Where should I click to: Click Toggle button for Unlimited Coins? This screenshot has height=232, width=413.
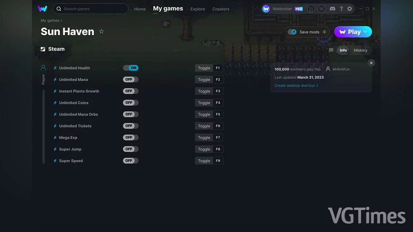click(x=204, y=103)
